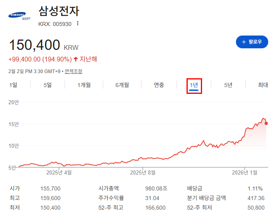The height and width of the screenshot is (218, 273).
Task: Click the KRX: 005930 ticker text
Action: click(55, 24)
